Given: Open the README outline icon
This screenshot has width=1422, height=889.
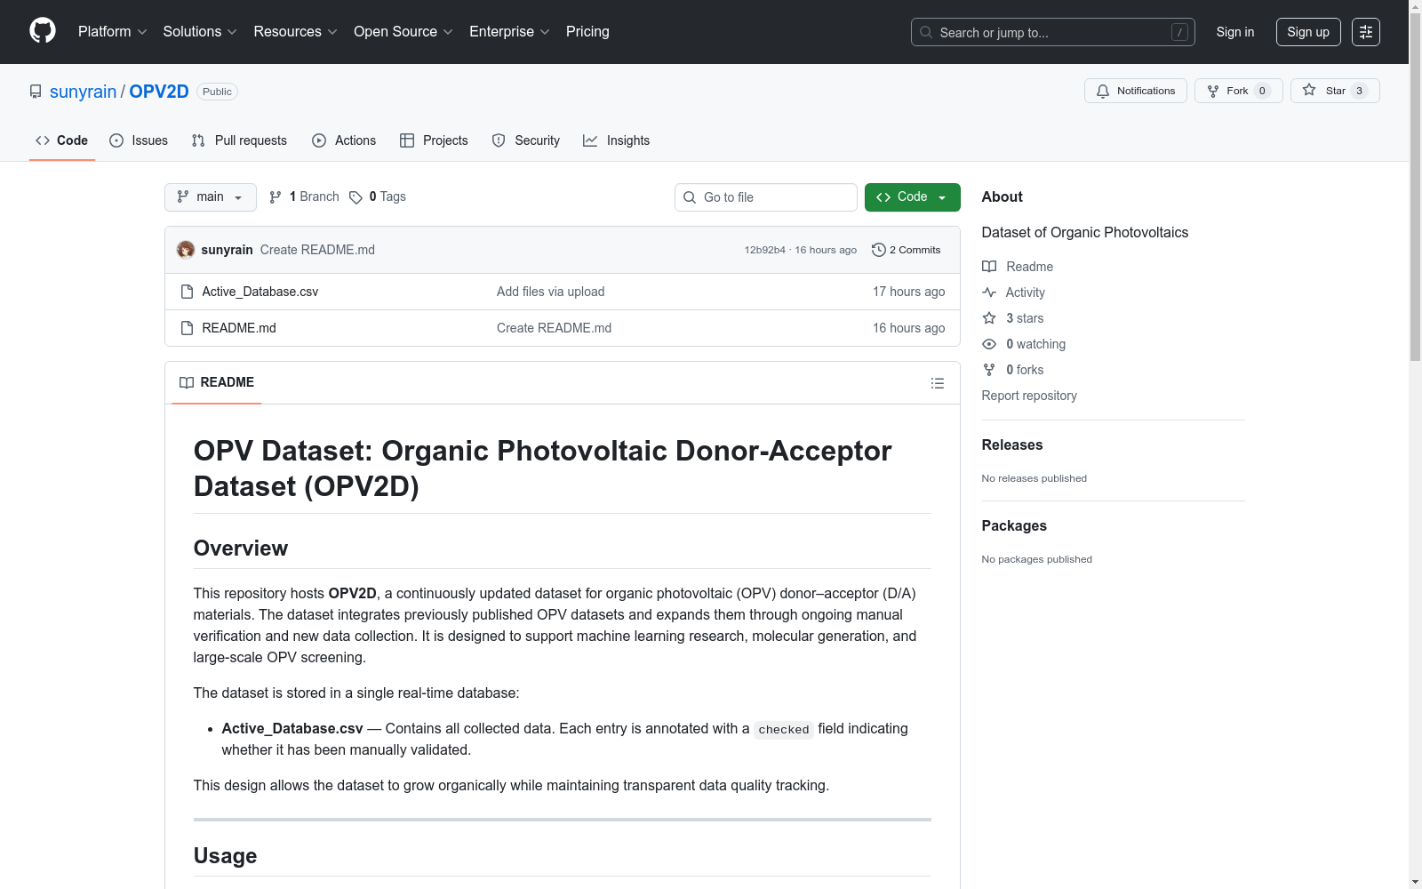Looking at the screenshot, I should coord(938,383).
